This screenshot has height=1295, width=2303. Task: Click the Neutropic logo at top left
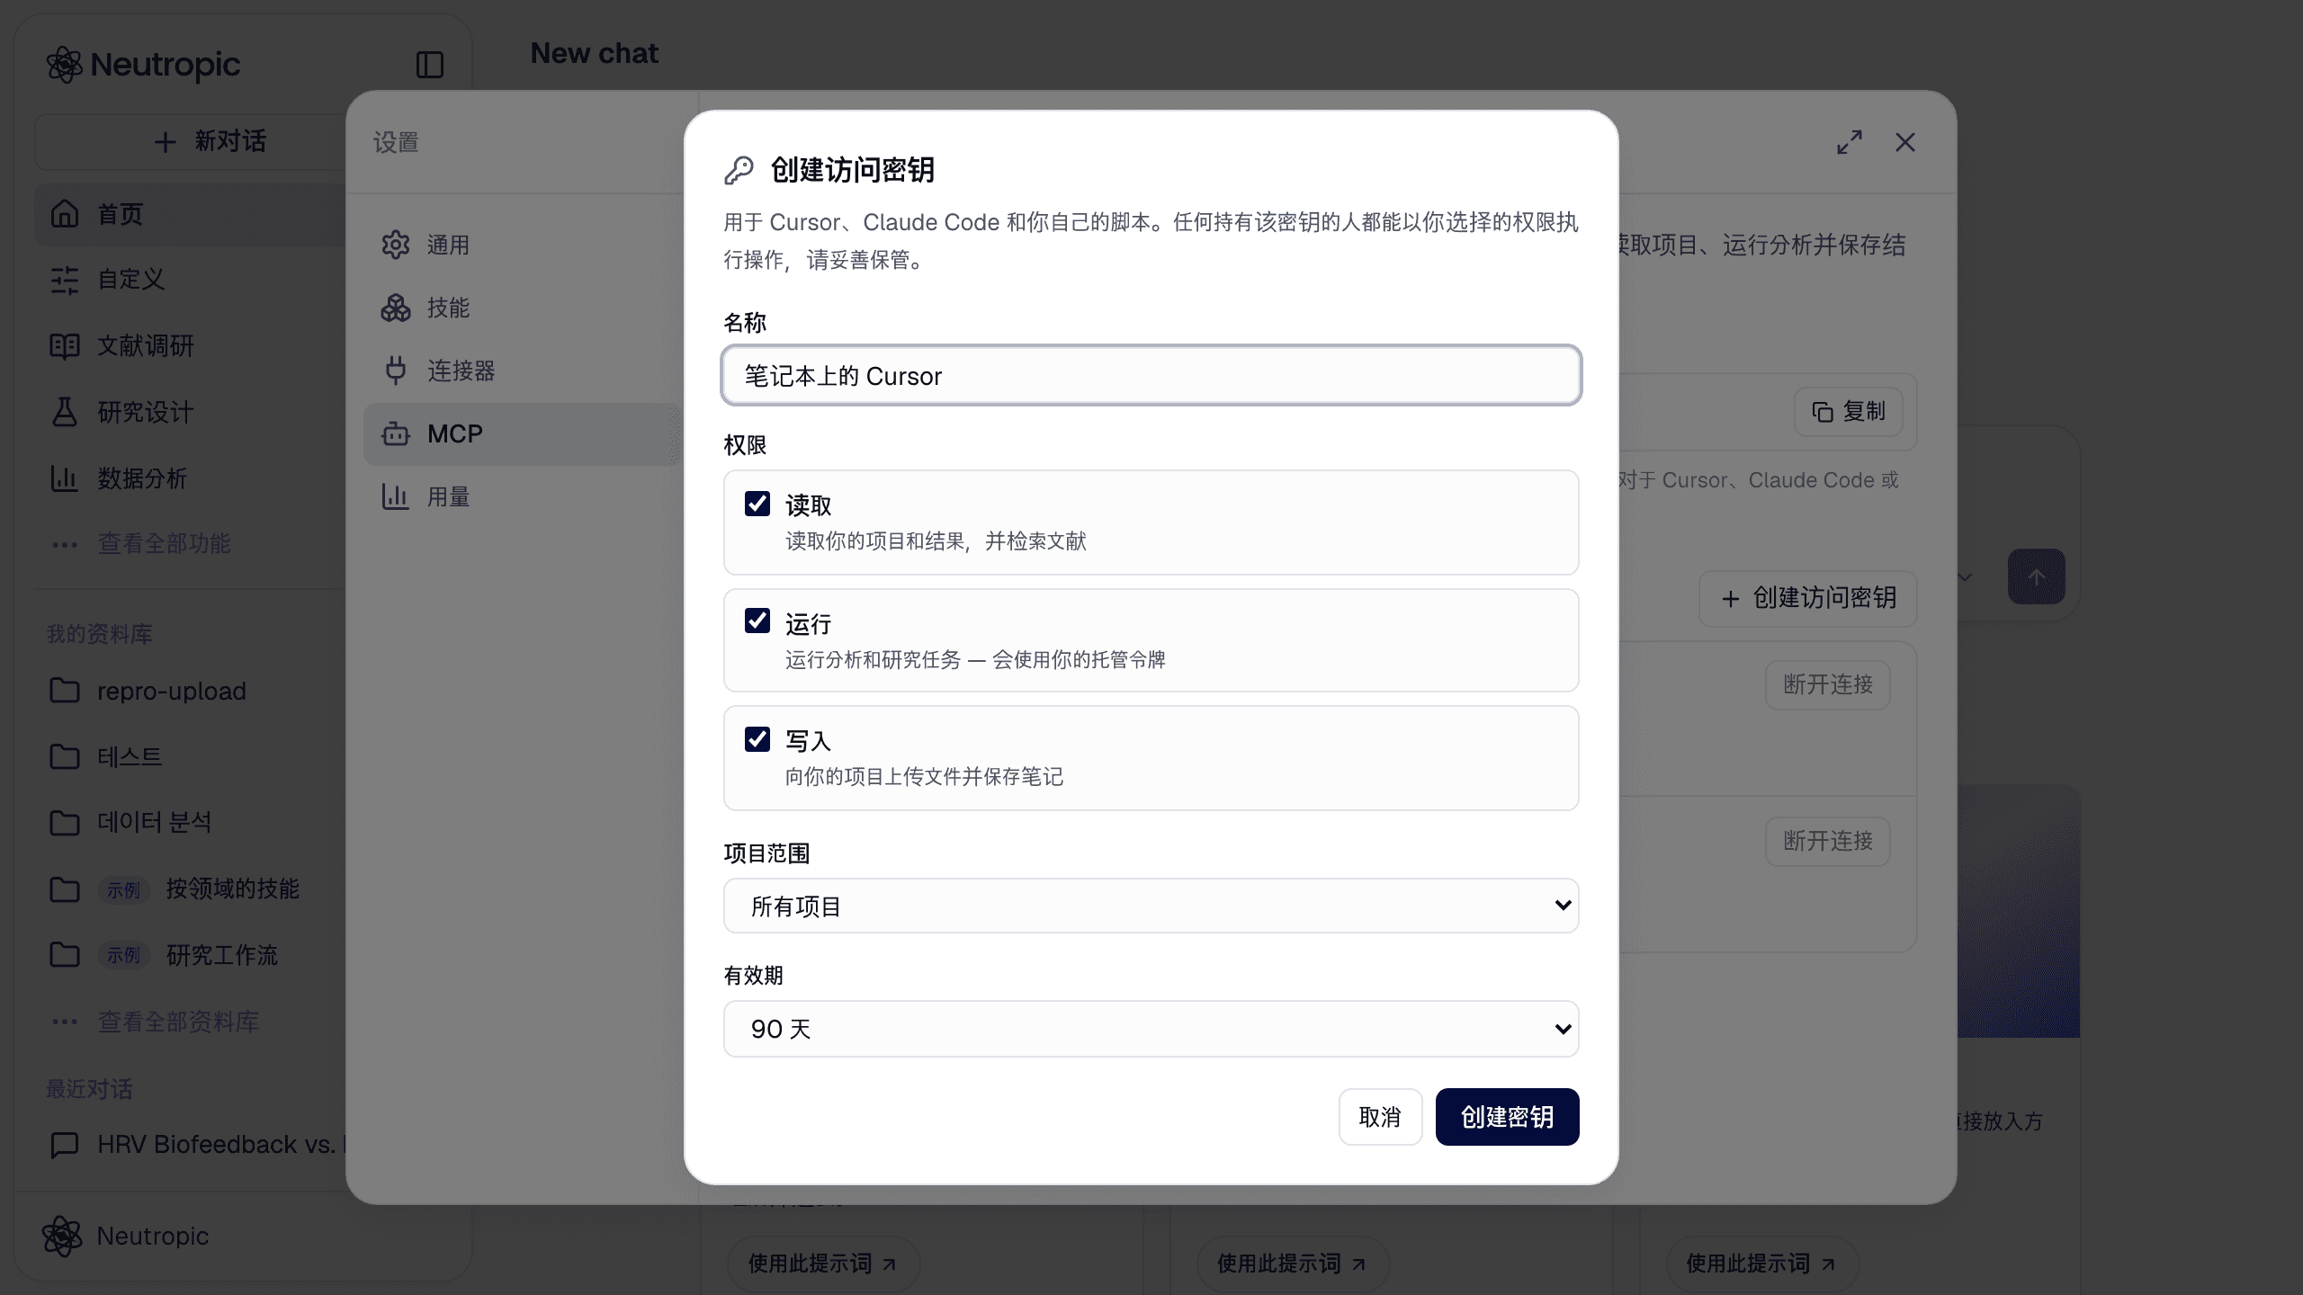click(x=143, y=65)
